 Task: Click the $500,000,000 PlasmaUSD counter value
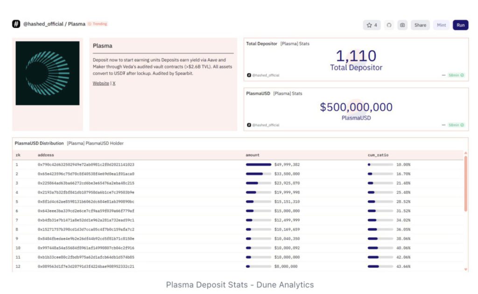point(356,107)
